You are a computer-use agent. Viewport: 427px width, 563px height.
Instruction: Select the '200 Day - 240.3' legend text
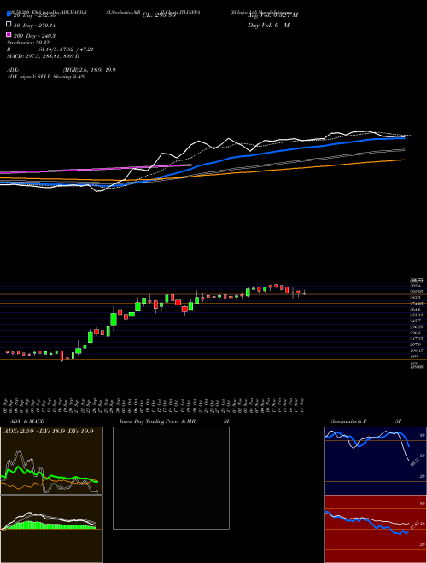click(x=34, y=36)
